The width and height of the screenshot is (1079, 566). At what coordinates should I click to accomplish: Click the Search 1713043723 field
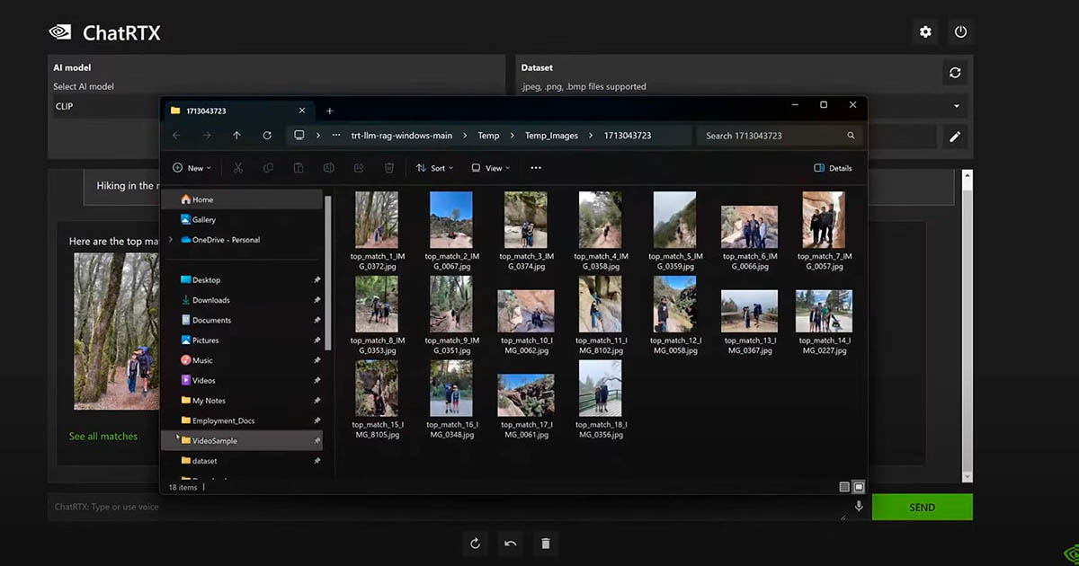(780, 136)
